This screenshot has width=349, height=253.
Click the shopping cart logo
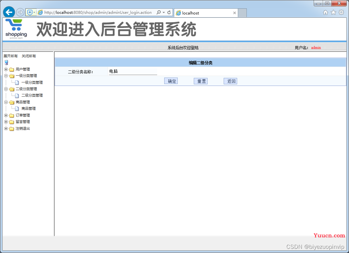(16, 29)
